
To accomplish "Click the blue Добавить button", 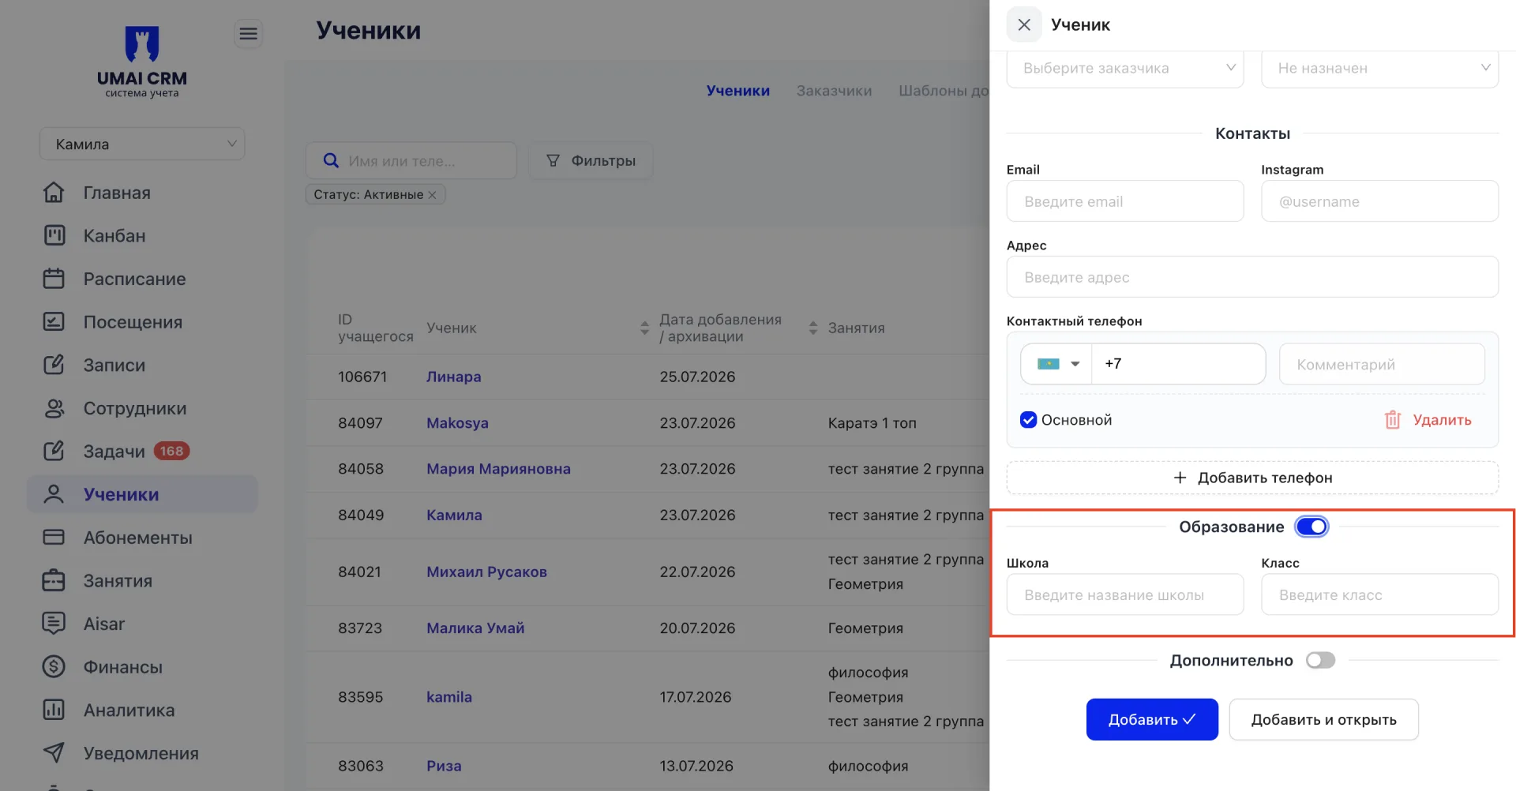I will pyautogui.click(x=1152, y=719).
